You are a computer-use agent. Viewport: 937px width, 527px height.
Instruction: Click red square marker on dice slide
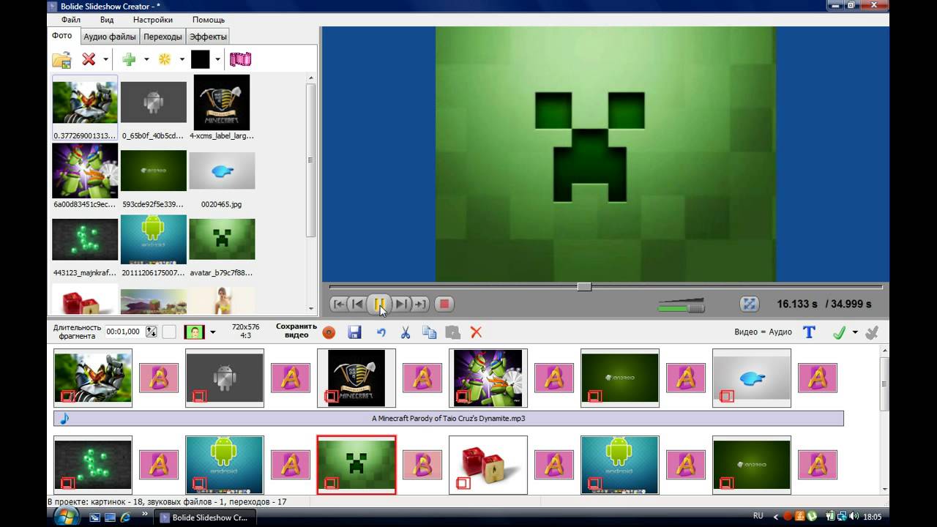(x=463, y=483)
